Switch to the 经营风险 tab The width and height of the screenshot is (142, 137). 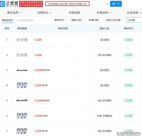click(74, 13)
